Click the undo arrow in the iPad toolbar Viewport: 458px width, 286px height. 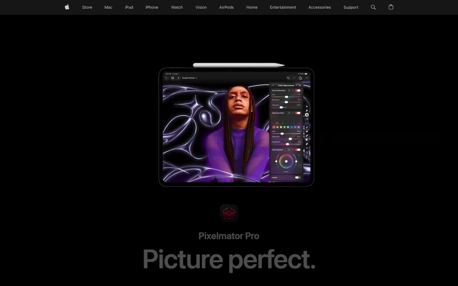click(288, 78)
